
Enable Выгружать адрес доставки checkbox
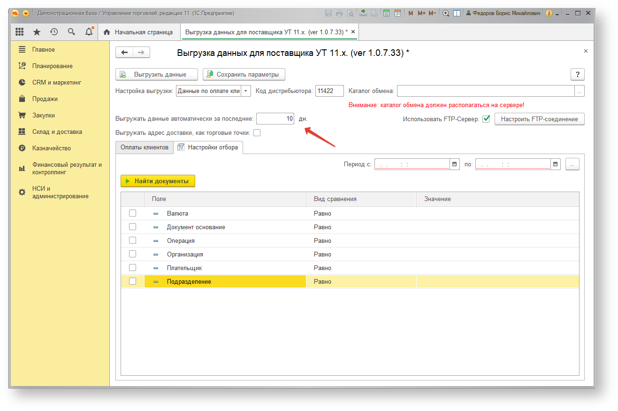tap(257, 133)
